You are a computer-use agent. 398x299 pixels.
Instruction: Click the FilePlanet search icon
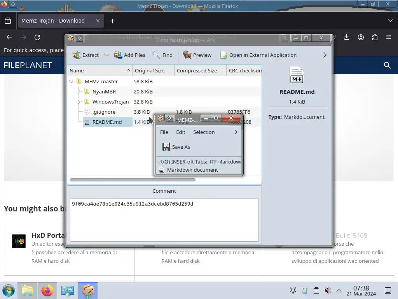(x=387, y=65)
